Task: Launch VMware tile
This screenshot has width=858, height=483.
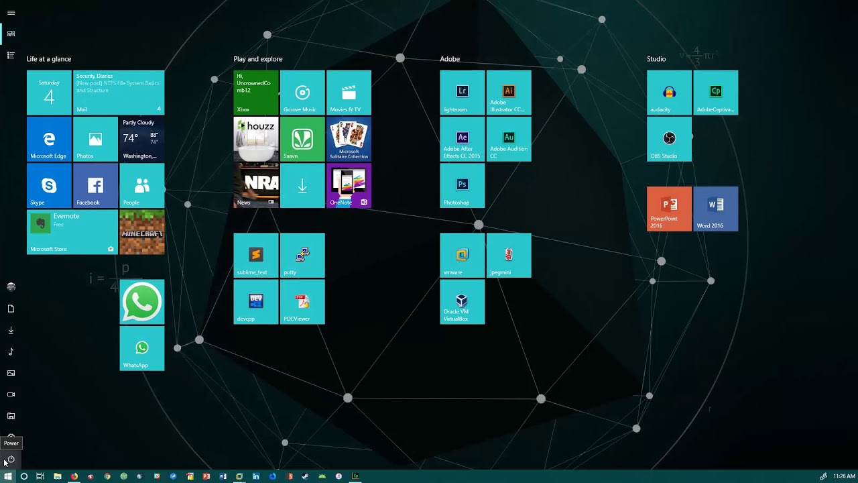Action: point(462,256)
